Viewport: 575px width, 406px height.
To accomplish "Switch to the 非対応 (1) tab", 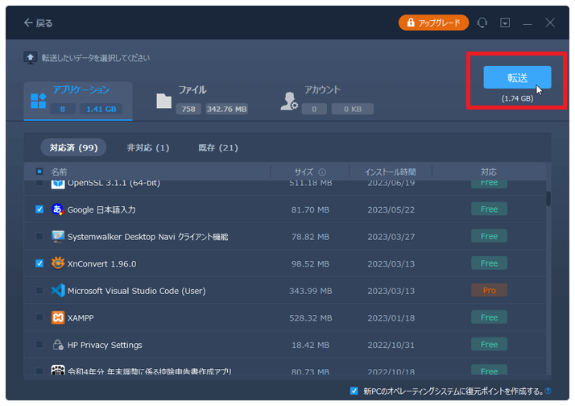I will pos(148,147).
